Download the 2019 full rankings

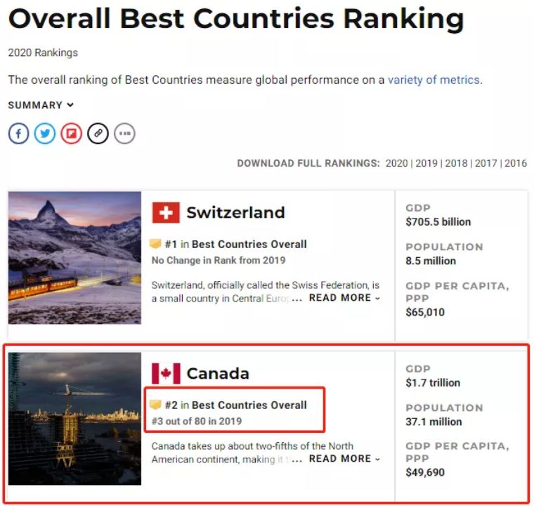[x=426, y=163]
